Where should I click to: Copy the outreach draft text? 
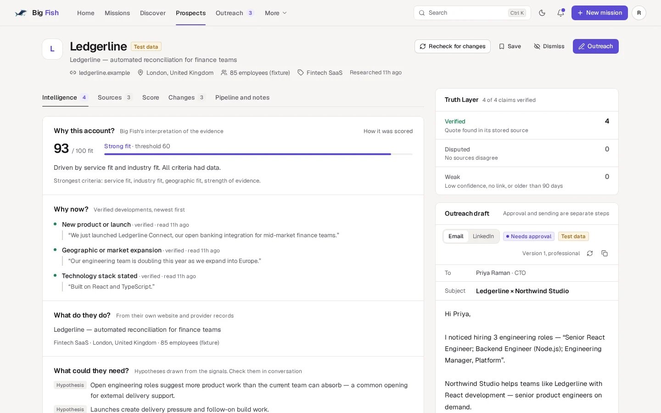coord(605,253)
